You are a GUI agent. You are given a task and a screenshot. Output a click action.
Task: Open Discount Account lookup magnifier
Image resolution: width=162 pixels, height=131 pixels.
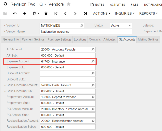click(x=93, y=73)
